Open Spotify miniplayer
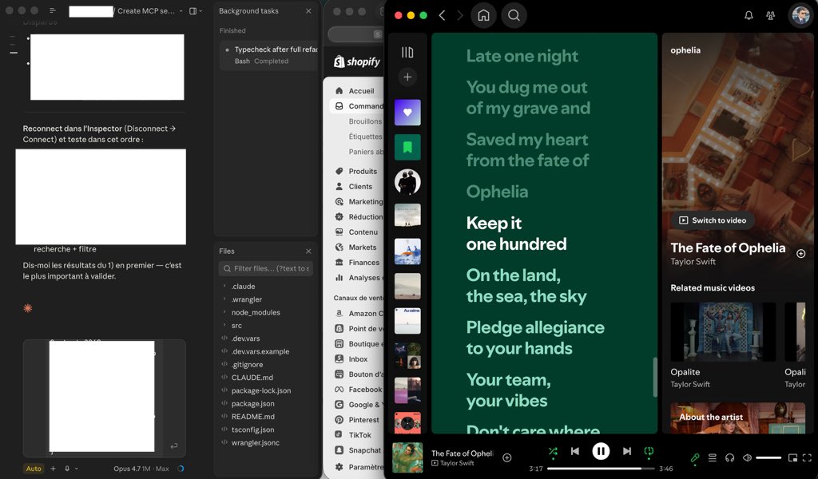Screen dimensions: 818x479 792,457
